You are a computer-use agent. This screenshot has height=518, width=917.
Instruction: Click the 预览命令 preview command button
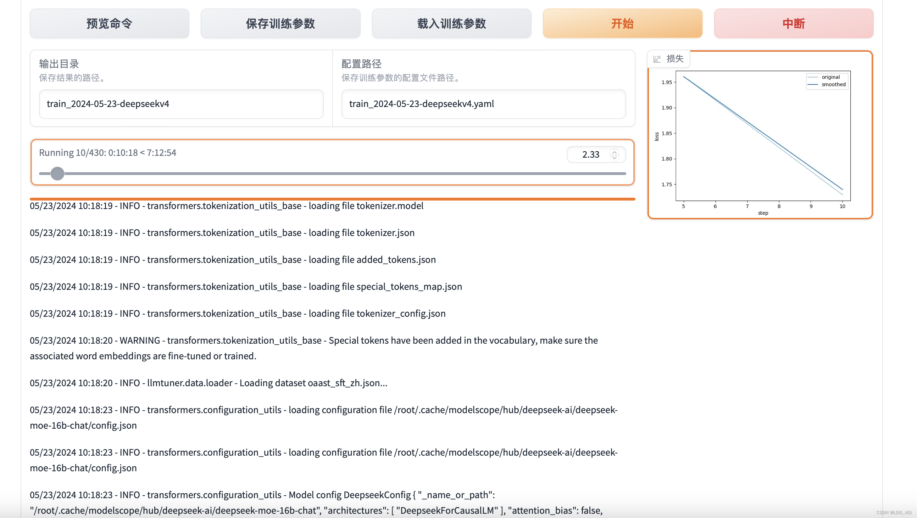(109, 23)
